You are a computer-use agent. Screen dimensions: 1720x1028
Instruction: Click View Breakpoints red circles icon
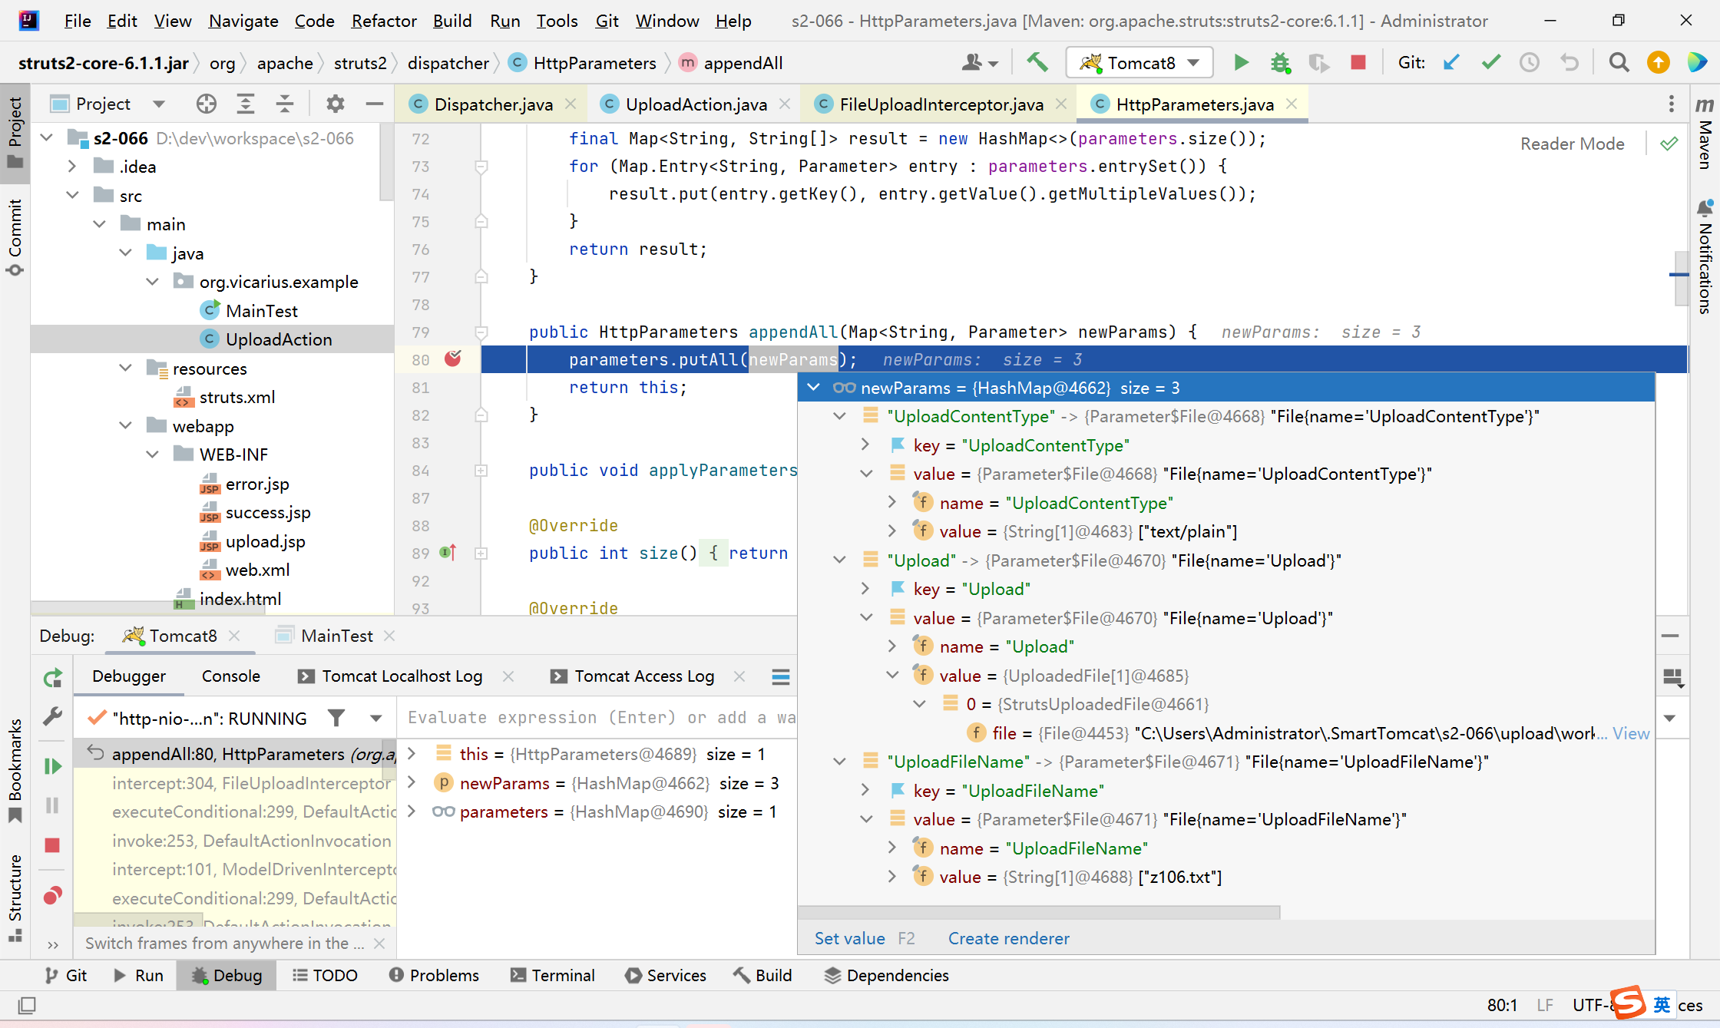[52, 895]
